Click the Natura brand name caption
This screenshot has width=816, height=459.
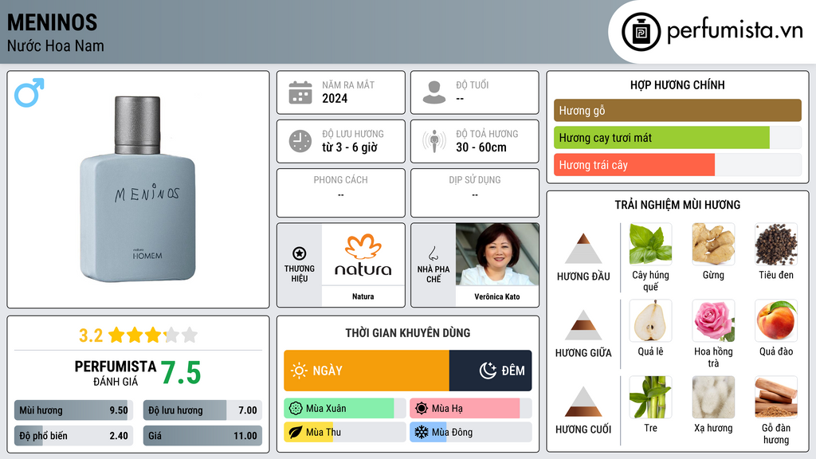pos(363,296)
